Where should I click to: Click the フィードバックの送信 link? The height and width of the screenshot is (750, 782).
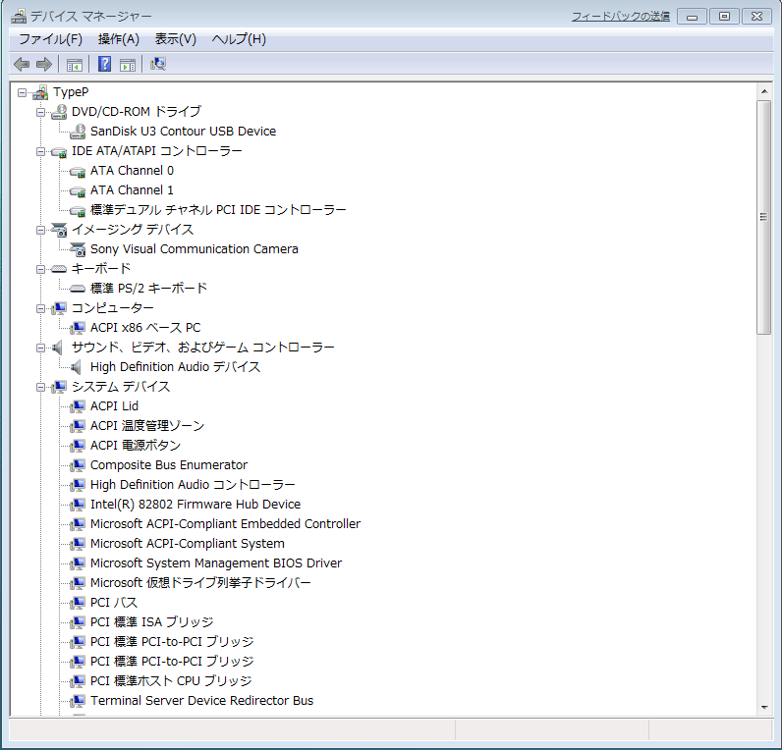pos(621,17)
